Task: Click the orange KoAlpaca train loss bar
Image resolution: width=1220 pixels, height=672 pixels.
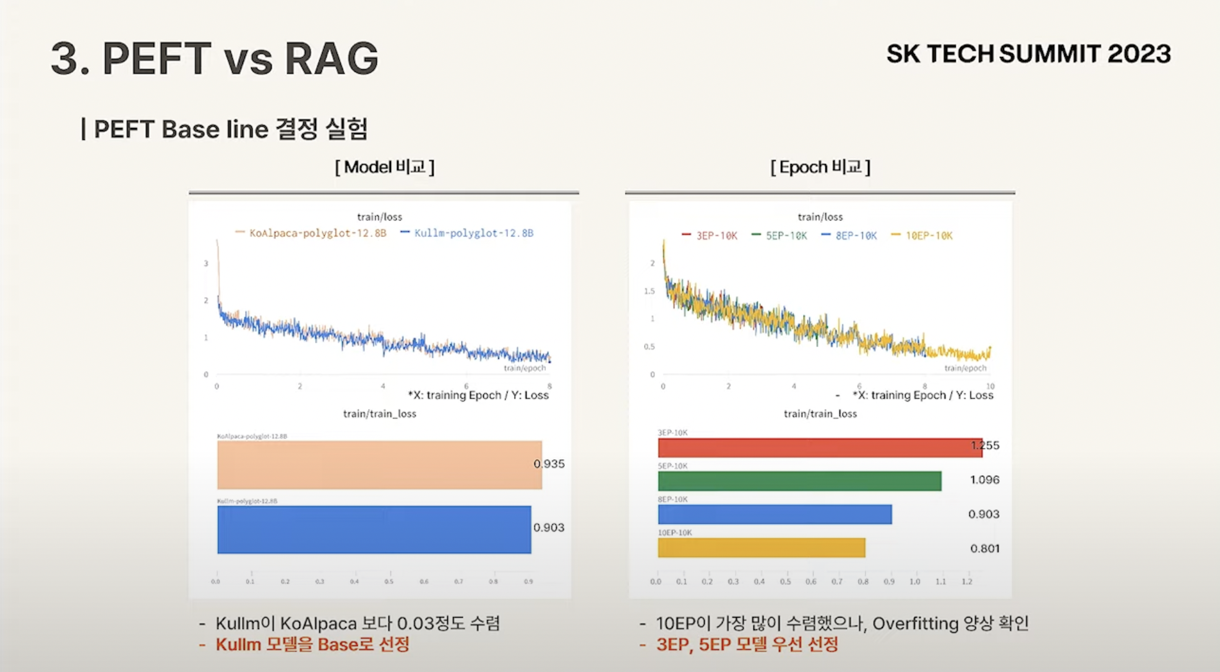Action: tap(379, 465)
